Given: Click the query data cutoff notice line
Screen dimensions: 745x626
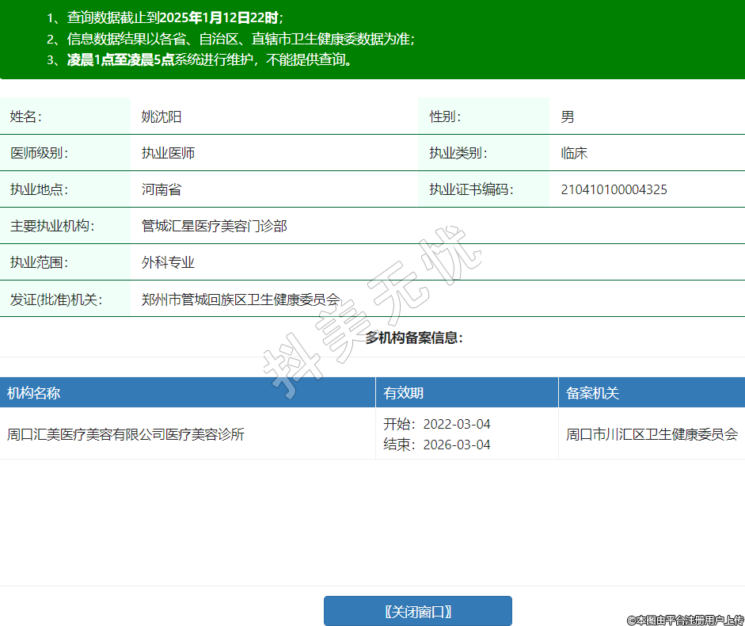Looking at the screenshot, I should click(x=165, y=17).
